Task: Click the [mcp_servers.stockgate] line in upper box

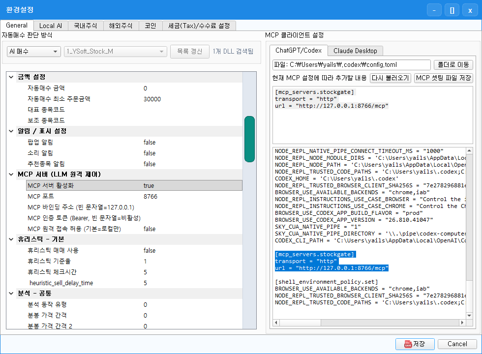Action: [314, 92]
